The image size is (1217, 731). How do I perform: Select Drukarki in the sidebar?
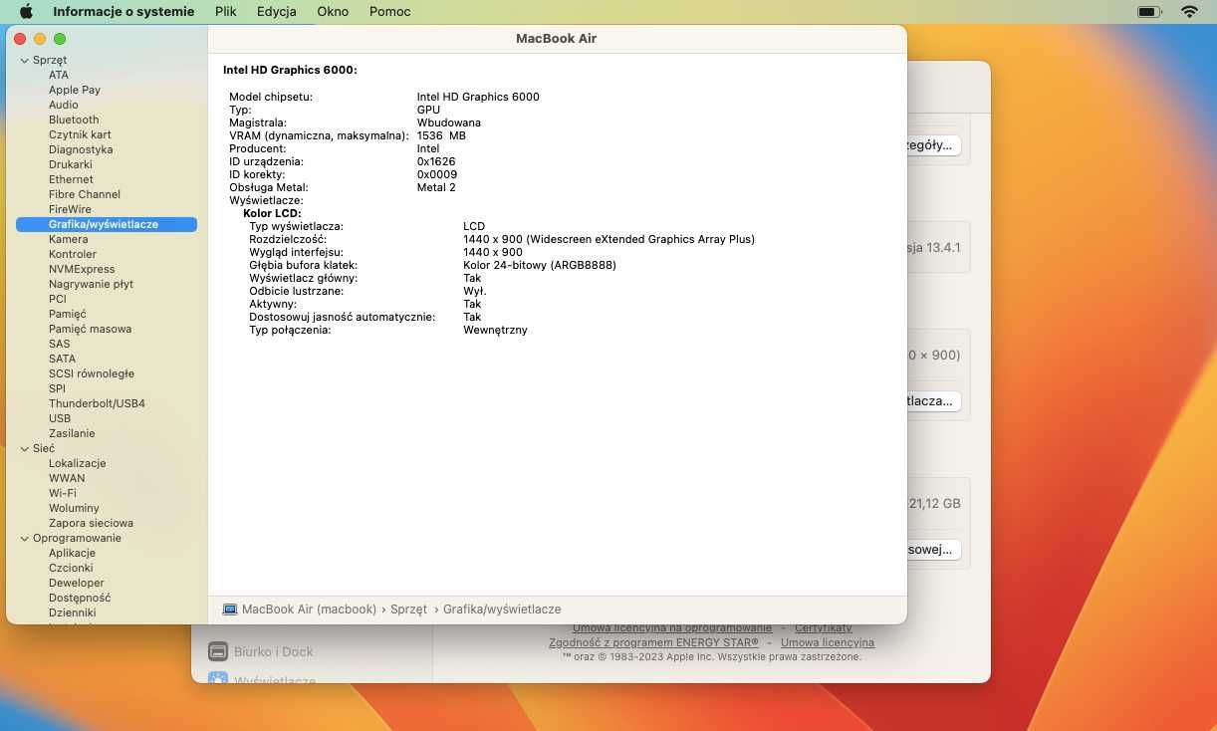tap(71, 164)
